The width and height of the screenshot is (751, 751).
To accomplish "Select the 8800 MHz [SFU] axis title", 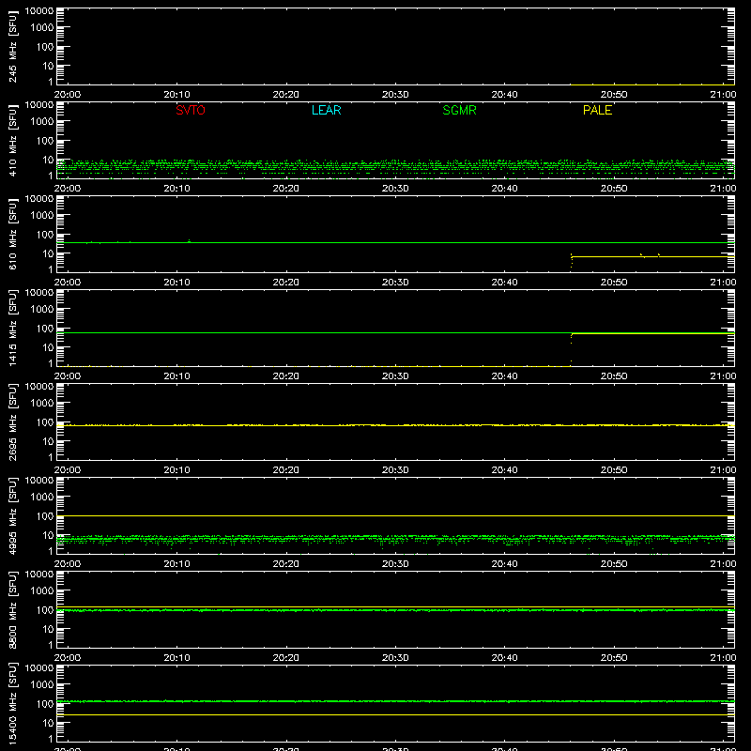I will [12, 610].
